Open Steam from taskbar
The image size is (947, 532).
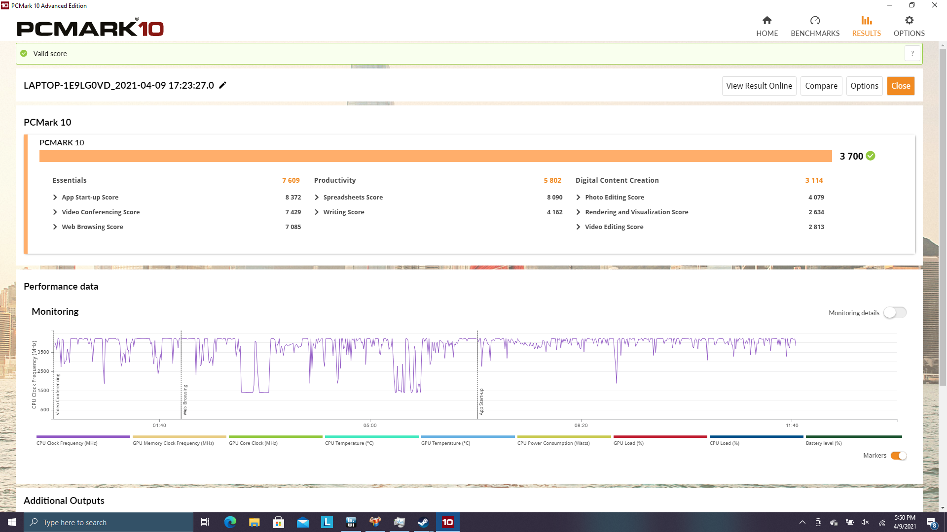pyautogui.click(x=423, y=522)
